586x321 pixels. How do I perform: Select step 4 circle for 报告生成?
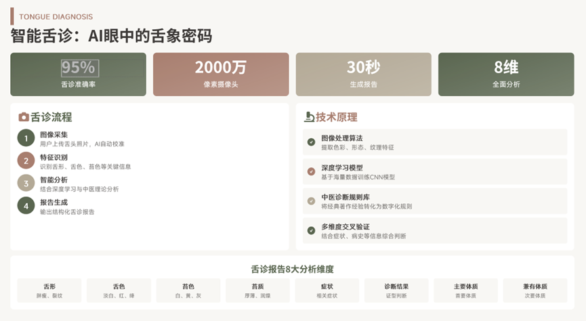(x=26, y=206)
